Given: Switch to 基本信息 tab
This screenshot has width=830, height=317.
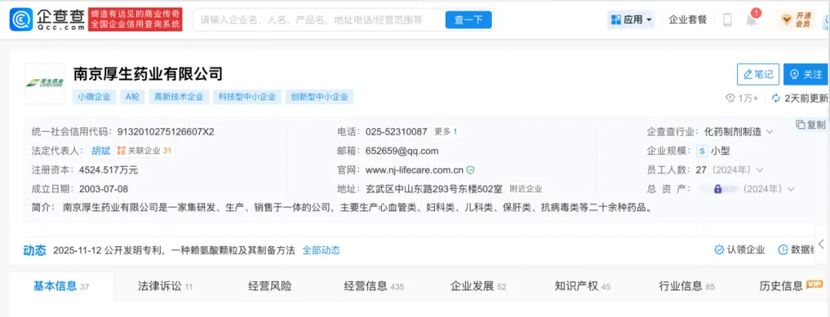Looking at the screenshot, I should coord(61,286).
